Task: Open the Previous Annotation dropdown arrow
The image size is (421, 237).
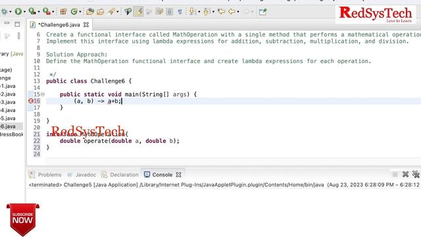Action: 213,12
